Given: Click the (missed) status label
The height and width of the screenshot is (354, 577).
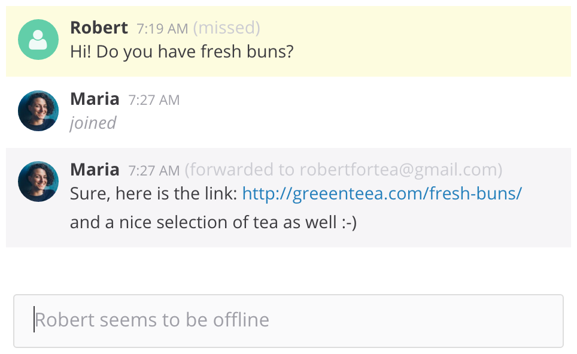Looking at the screenshot, I should click(x=227, y=28).
